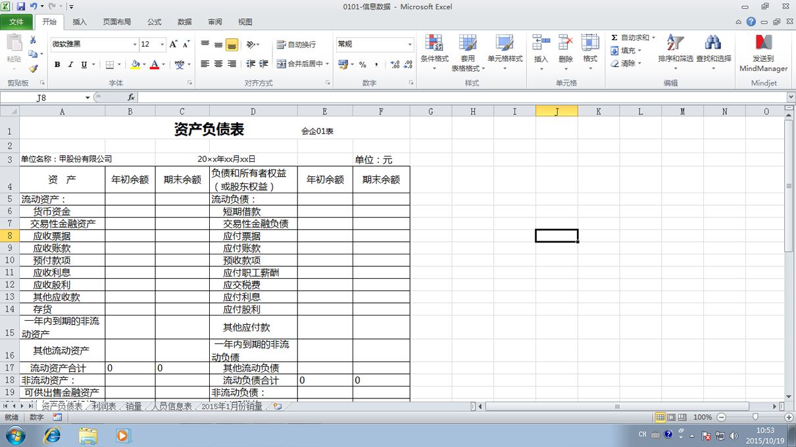The width and height of the screenshot is (796, 447).
Task: Open the 常规 number format dropdown
Action: point(410,44)
